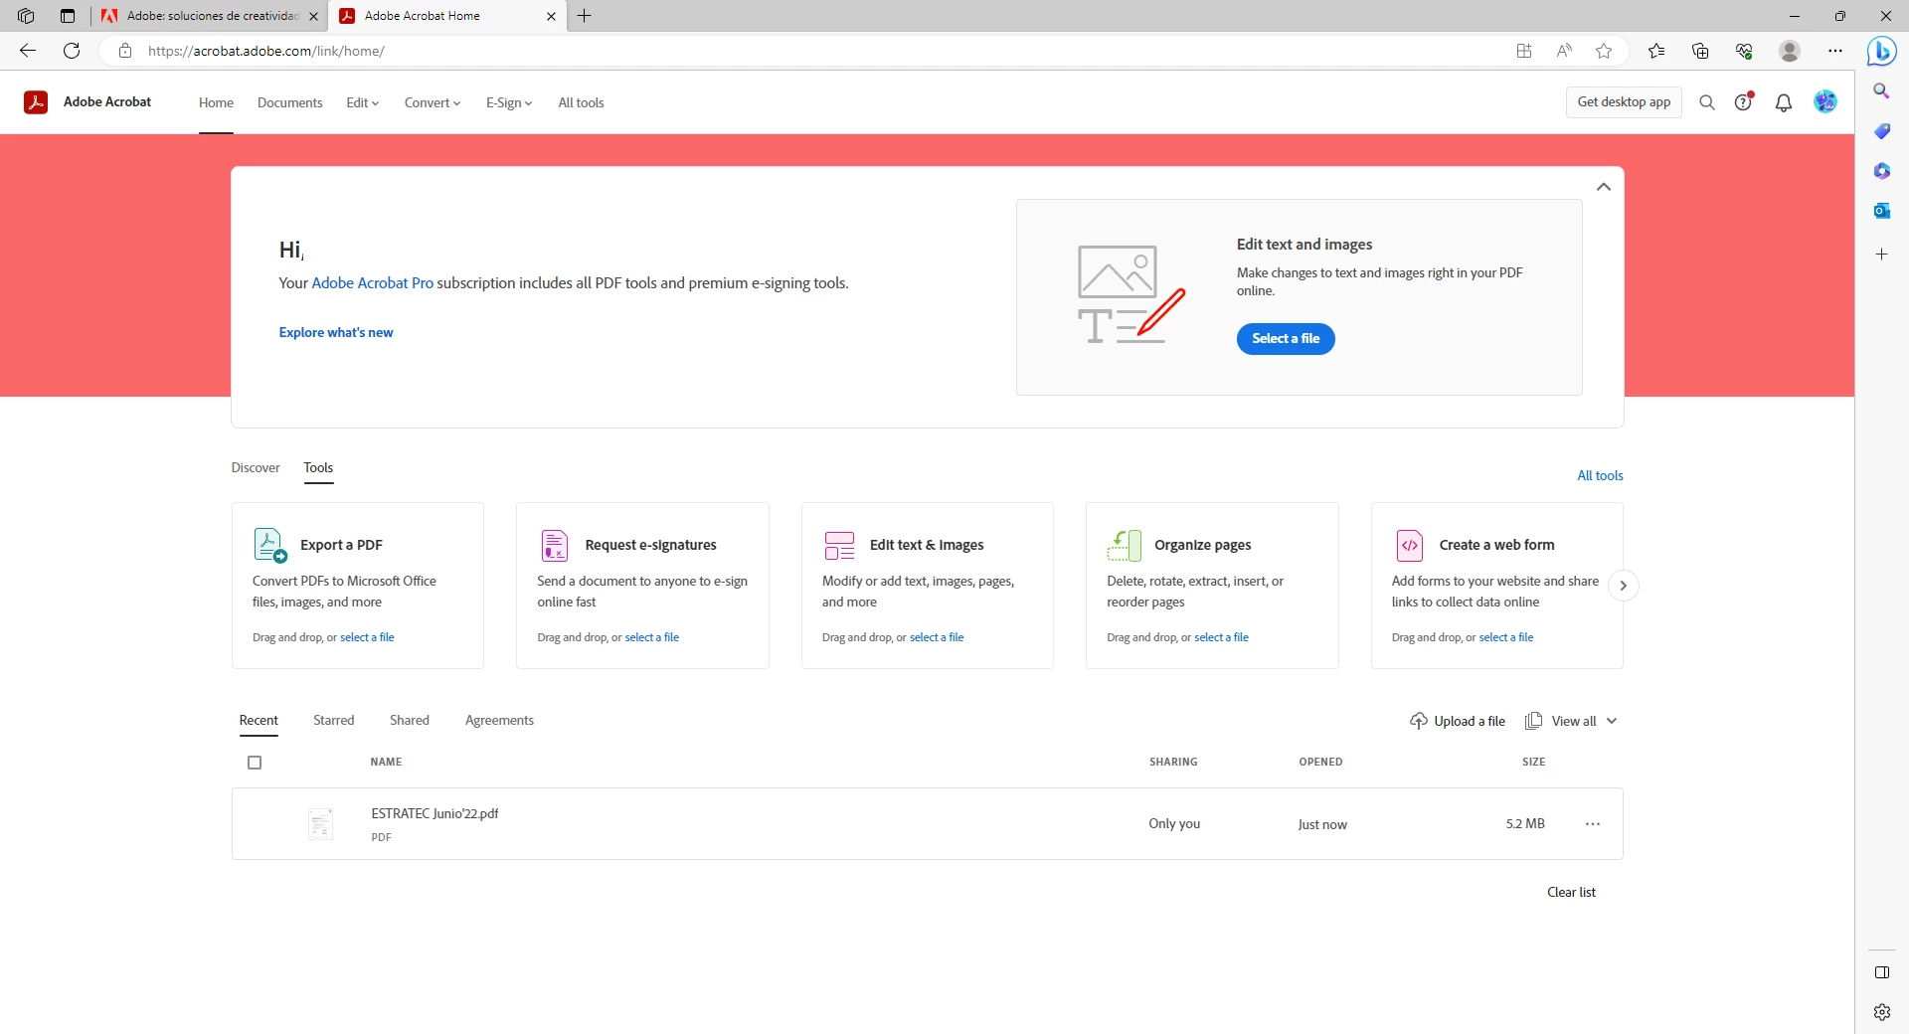Expand the Convert dropdown menu
Image resolution: width=1909 pixels, height=1034 pixels.
click(433, 102)
